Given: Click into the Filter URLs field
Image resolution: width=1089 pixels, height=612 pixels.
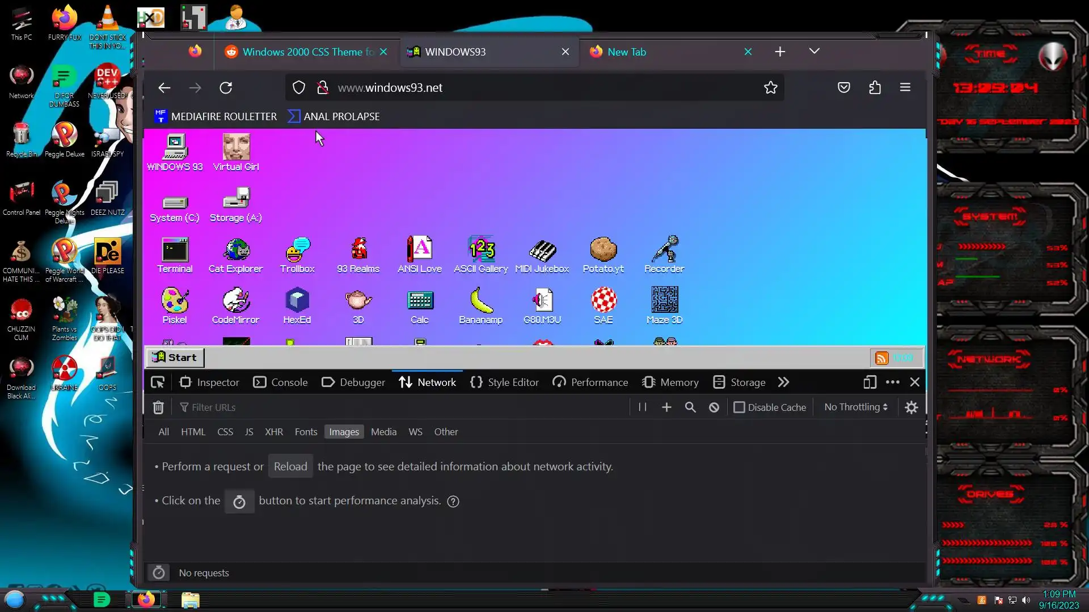Looking at the screenshot, I should click(397, 407).
